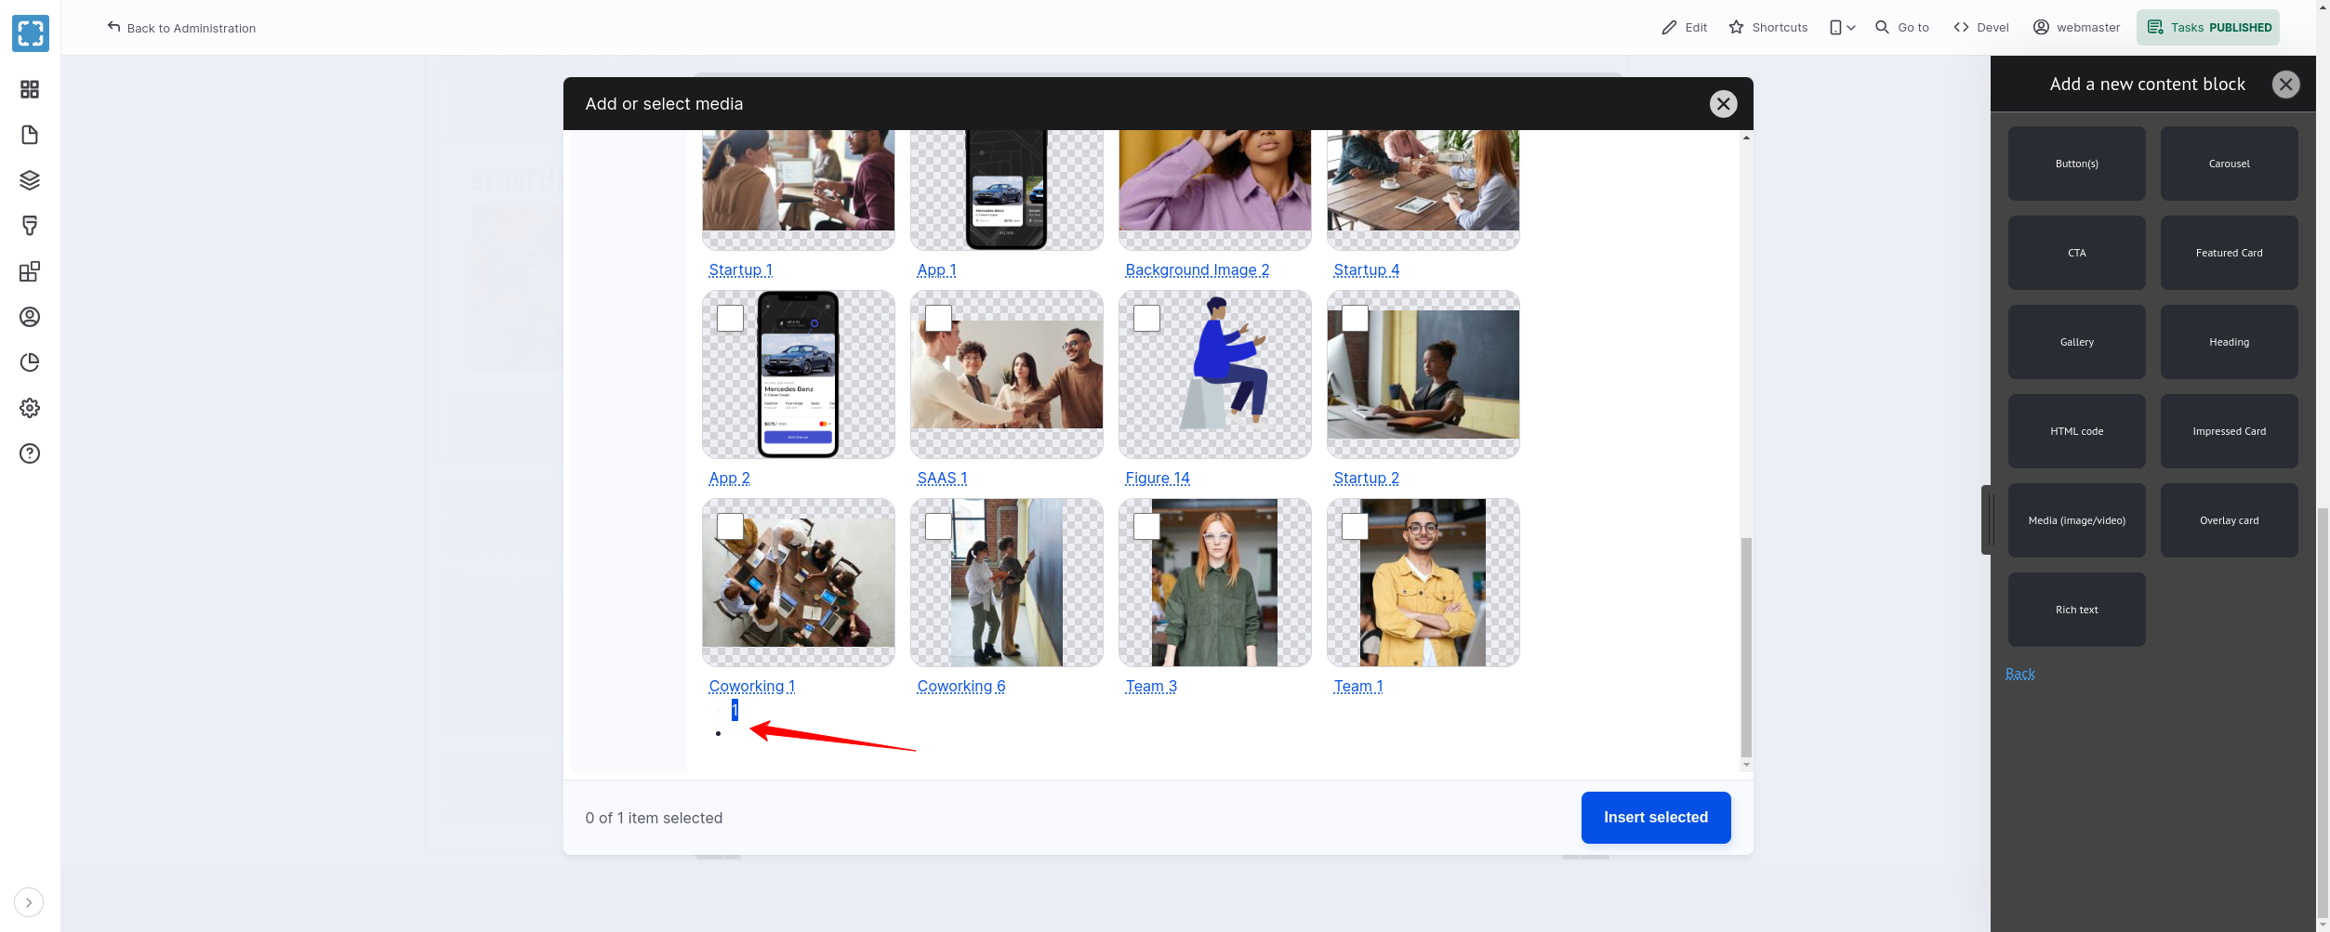Tick the checkbox on the Coworking 1 image
Screen dimensions: 2330x932
tap(730, 527)
